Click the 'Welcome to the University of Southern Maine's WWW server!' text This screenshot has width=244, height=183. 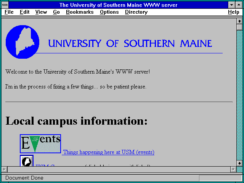77,72
